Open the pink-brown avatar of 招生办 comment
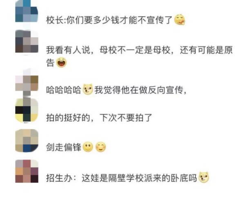Viewport: 245px width, 198px height. pyautogui.click(x=27, y=171)
